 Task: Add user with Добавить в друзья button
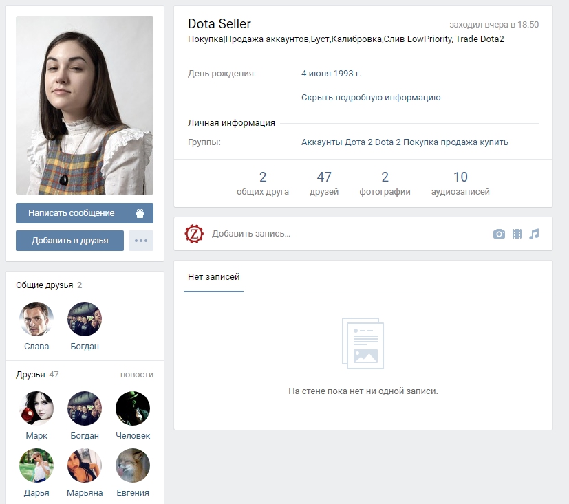click(69, 241)
